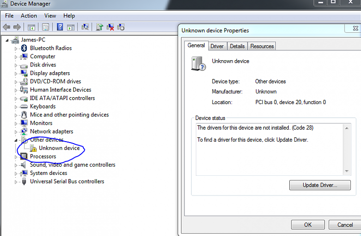The width and height of the screenshot is (361, 236).
Task: Click the Display adapters icon
Action: coord(24,73)
